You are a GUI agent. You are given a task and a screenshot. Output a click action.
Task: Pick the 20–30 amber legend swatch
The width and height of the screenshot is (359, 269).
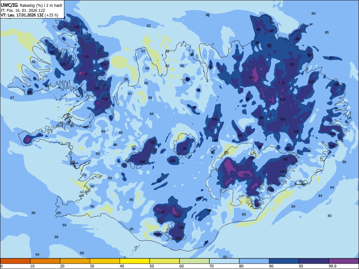(x=75, y=261)
